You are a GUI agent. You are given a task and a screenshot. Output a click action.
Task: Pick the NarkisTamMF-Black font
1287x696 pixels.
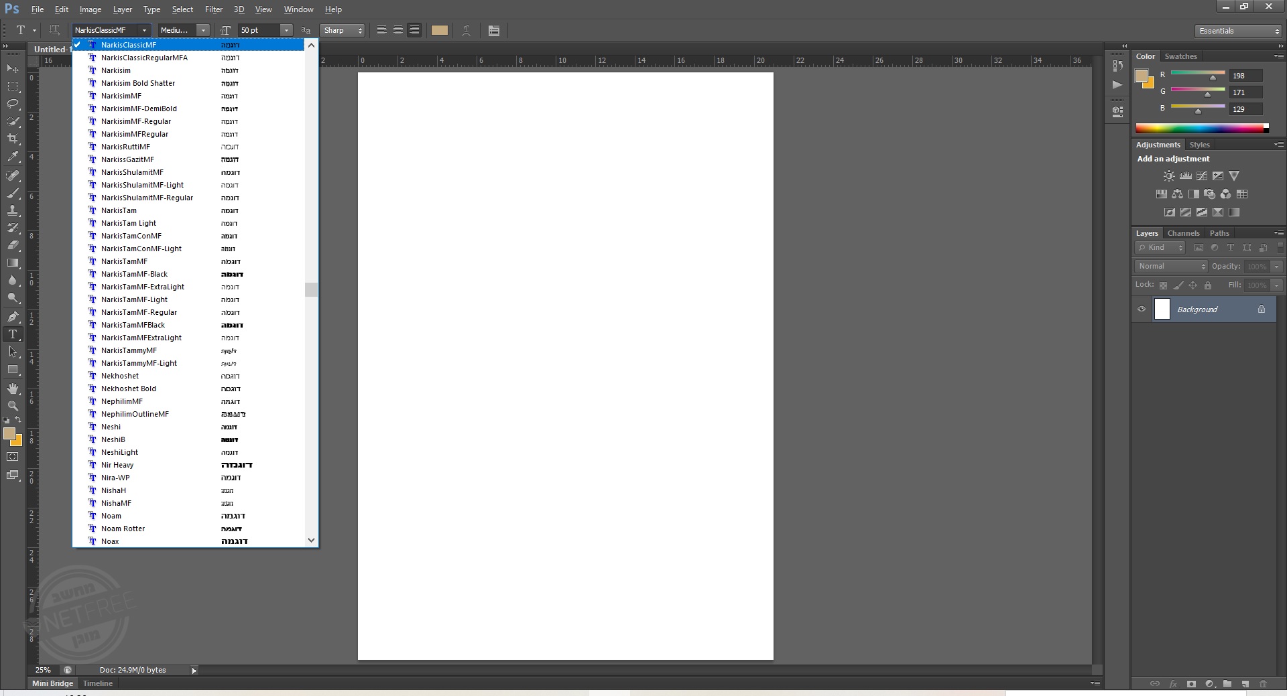pos(134,274)
